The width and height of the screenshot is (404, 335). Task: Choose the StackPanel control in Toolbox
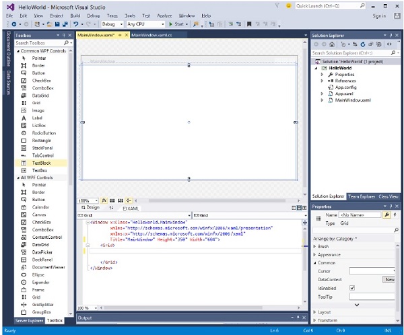click(x=42, y=148)
